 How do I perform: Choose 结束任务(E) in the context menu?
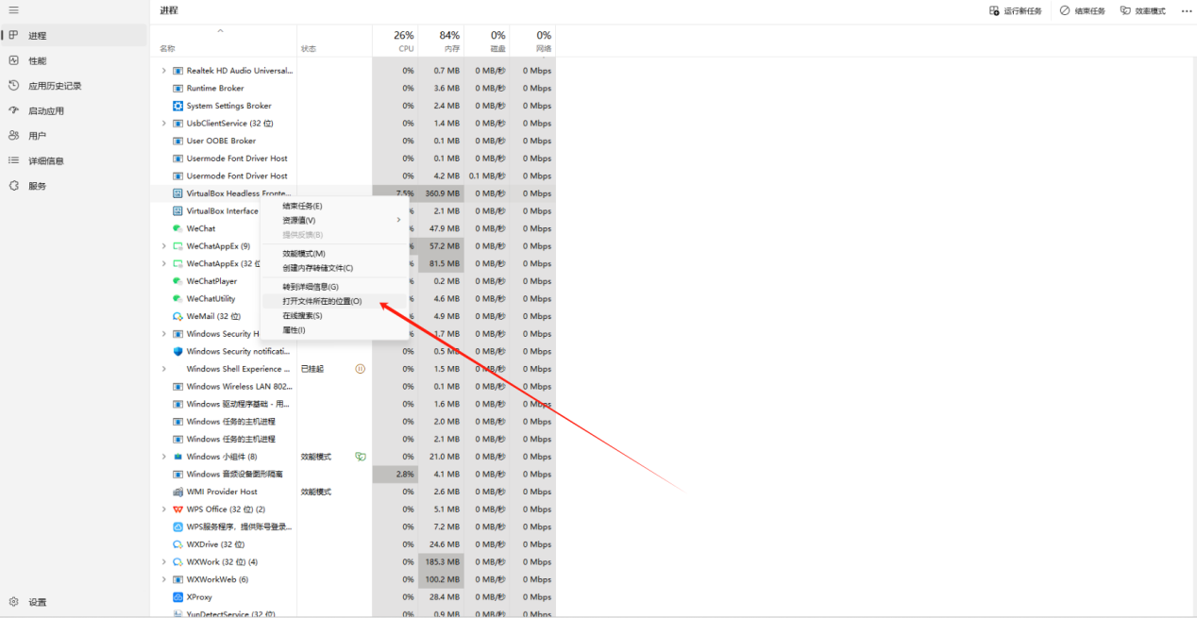(x=334, y=206)
